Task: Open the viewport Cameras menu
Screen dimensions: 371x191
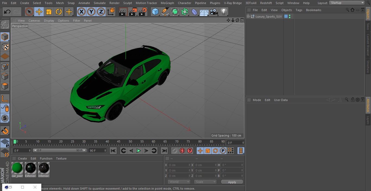Action: [34, 21]
